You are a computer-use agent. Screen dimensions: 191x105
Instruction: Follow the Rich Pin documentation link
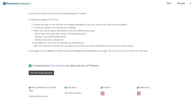pyautogui.click(x=125, y=51)
